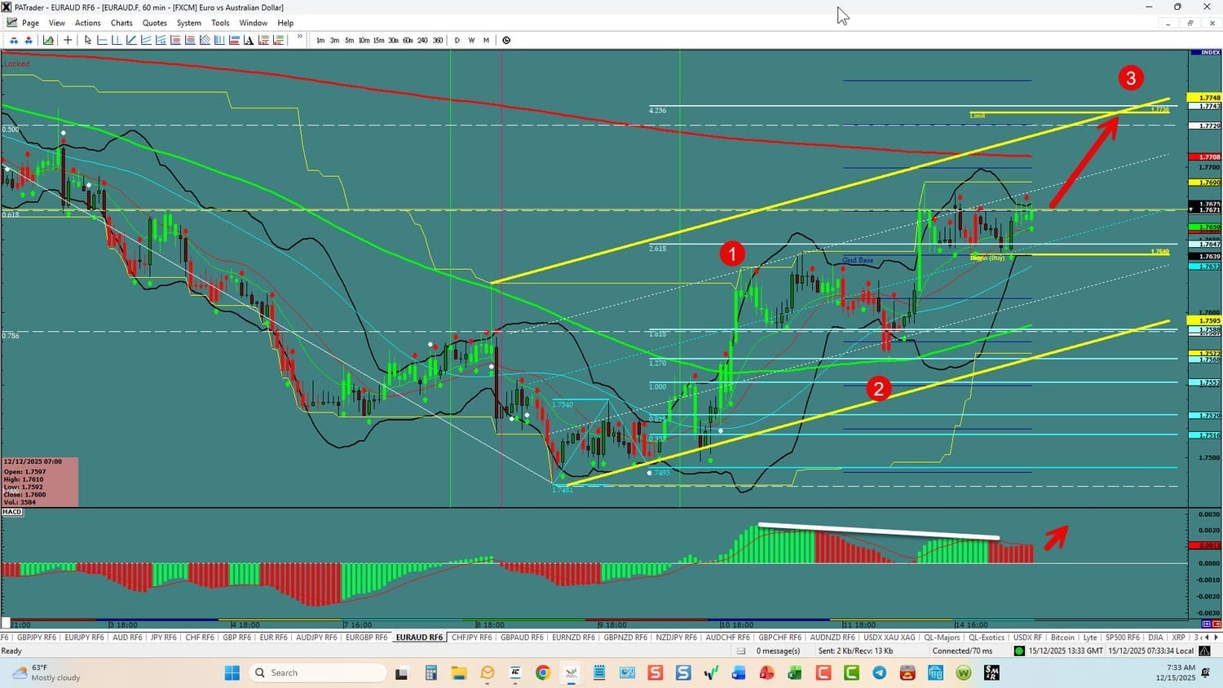Open the Charts menu
Viewport: 1223px width, 688px height.
[121, 23]
